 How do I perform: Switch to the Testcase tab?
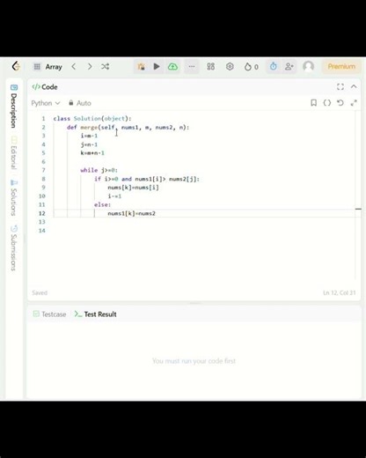coord(49,314)
